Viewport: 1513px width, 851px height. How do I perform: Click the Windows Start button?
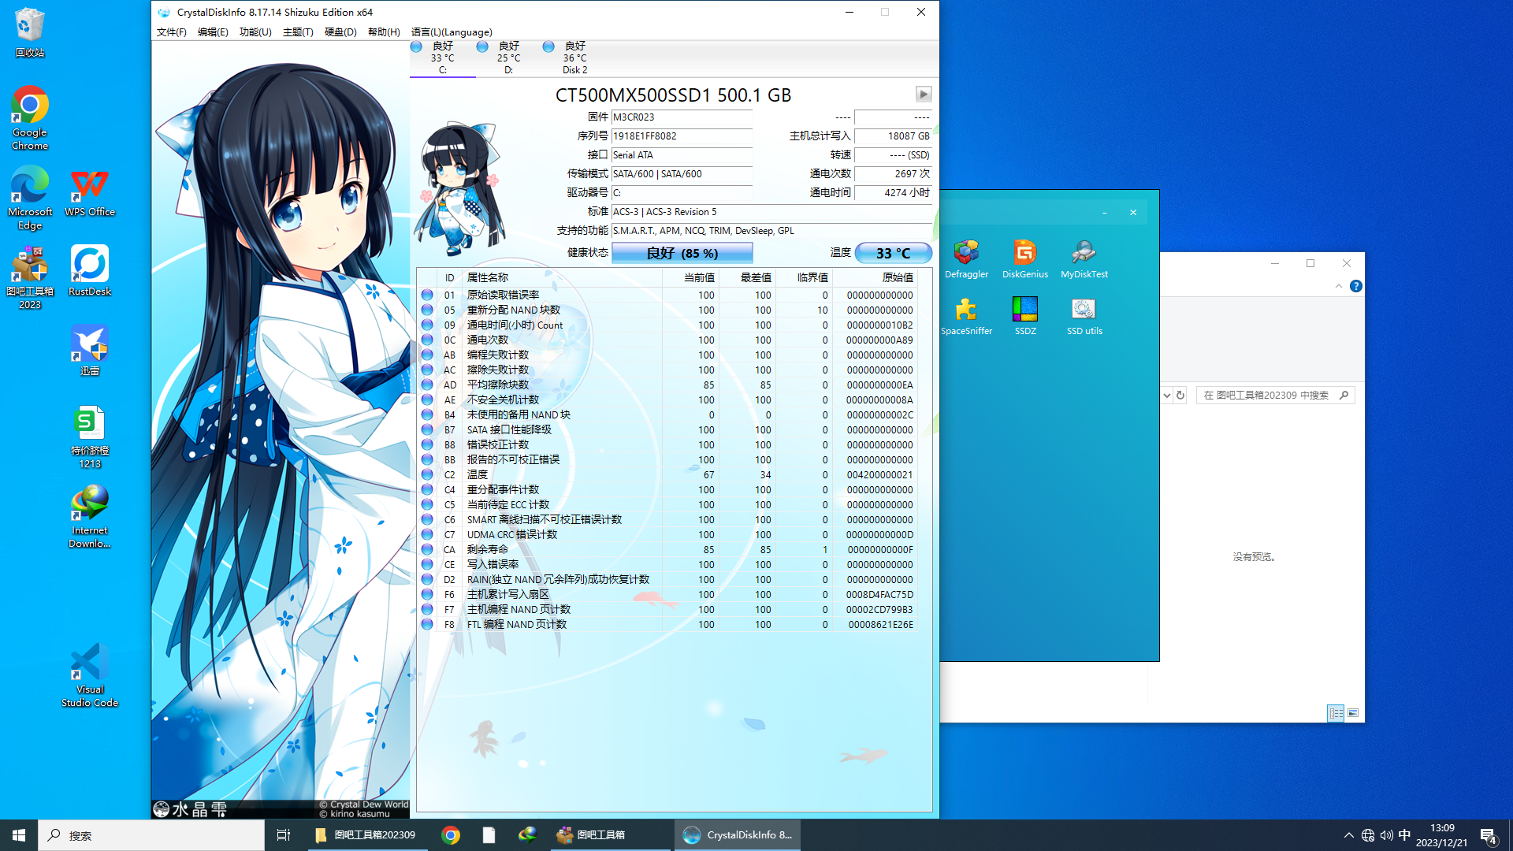pyautogui.click(x=19, y=835)
